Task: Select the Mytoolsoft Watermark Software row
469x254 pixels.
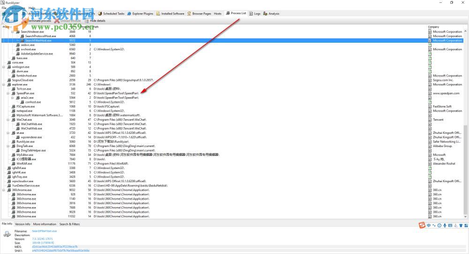Action: (233, 115)
